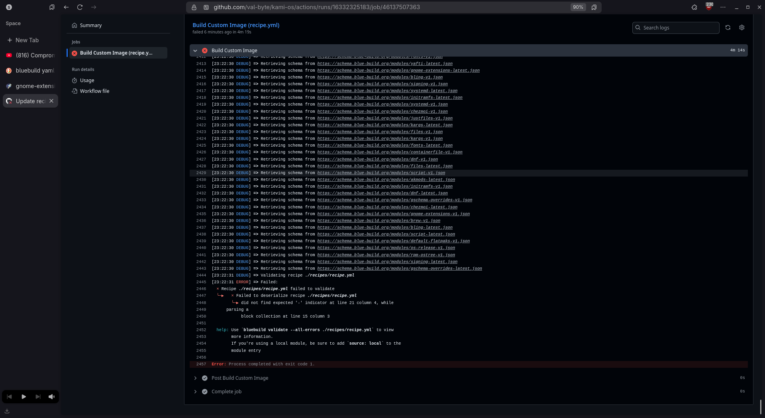
Task: Skip to previous media track
Action: pyautogui.click(x=9, y=396)
